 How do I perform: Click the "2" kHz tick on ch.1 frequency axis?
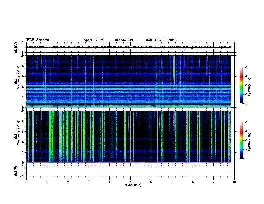coord(23,97)
